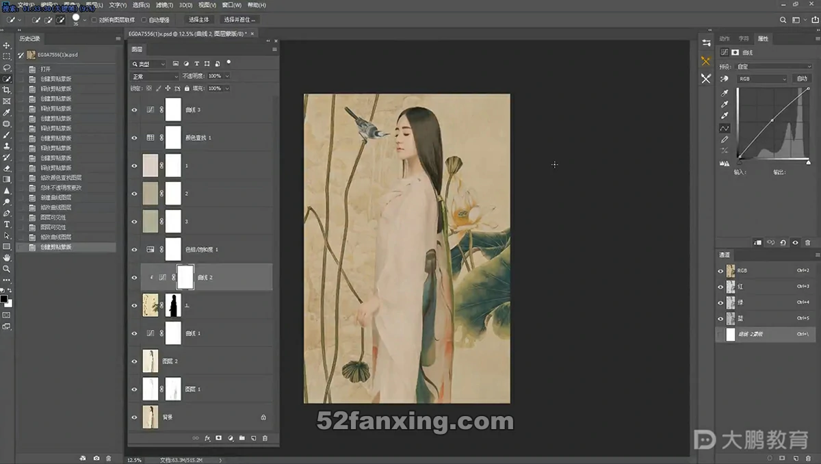Screen dimensions: 821x464
Task: Delete layer using Layers panel trash icon
Action: [265, 438]
